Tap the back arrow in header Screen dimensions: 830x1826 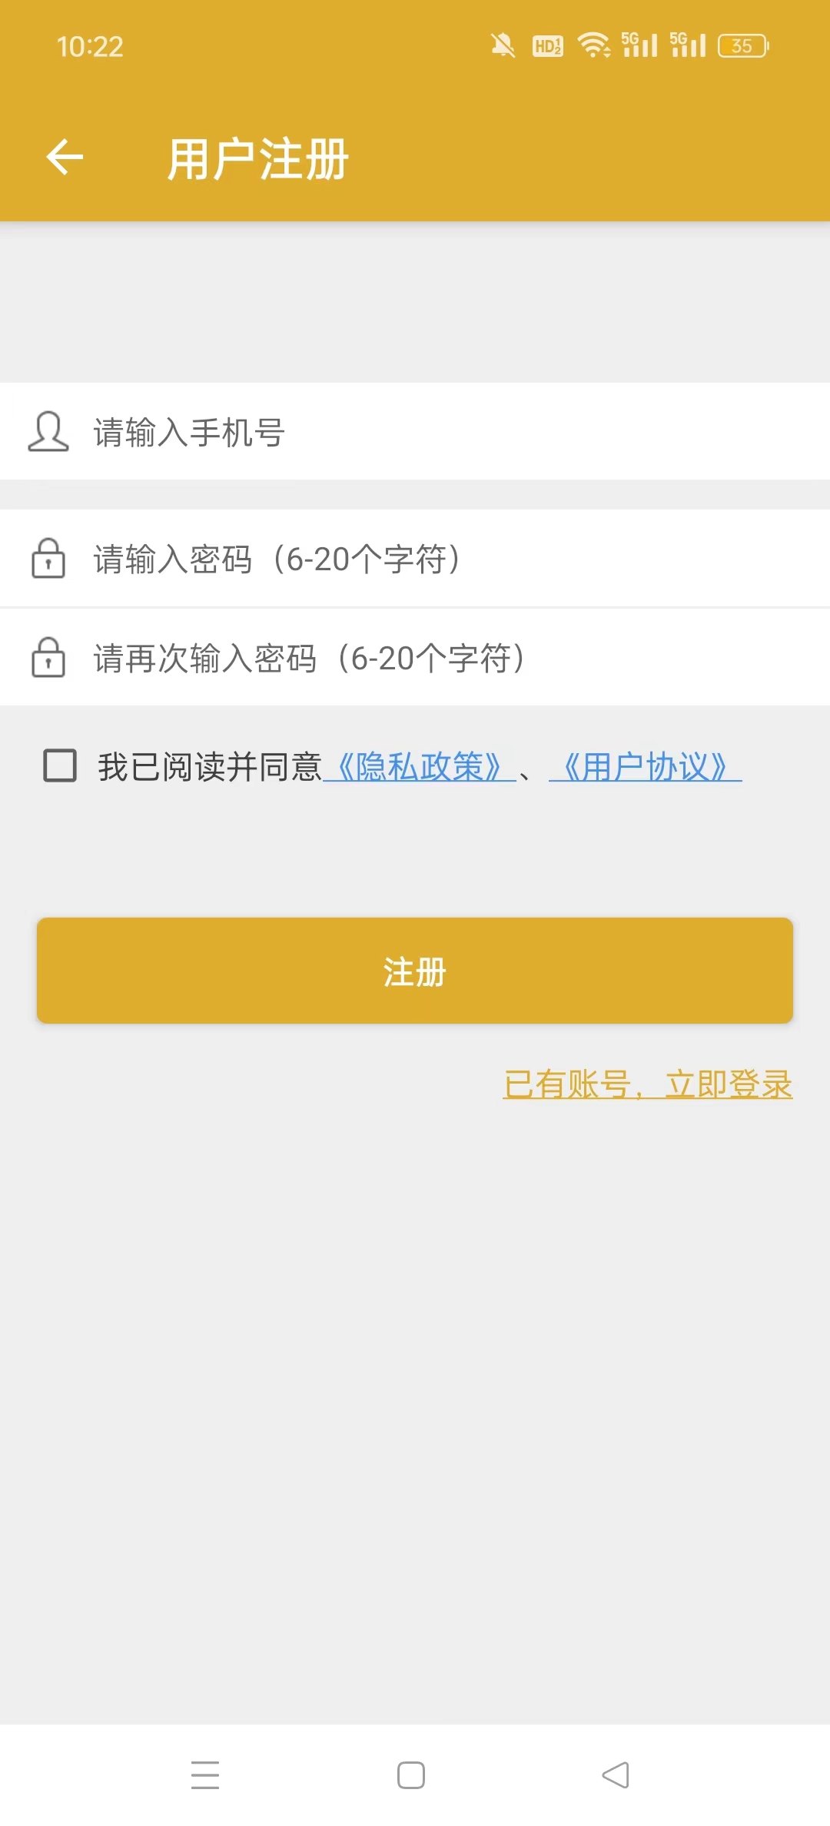pos(65,158)
